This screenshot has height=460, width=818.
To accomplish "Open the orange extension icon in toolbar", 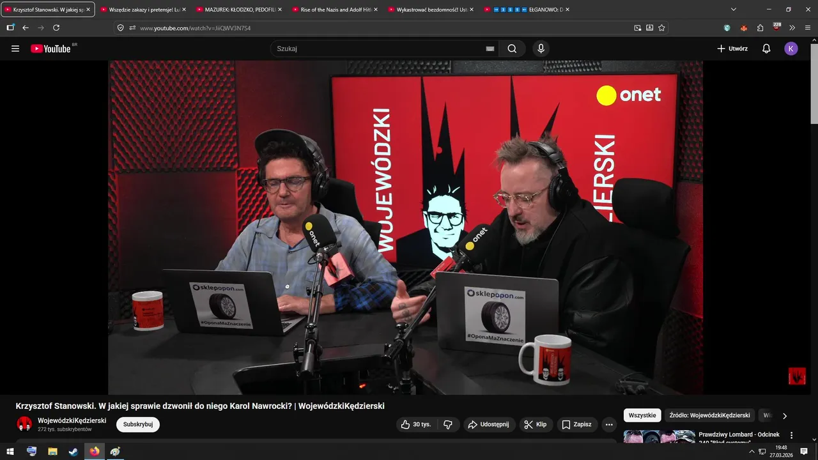I will 744,27.
